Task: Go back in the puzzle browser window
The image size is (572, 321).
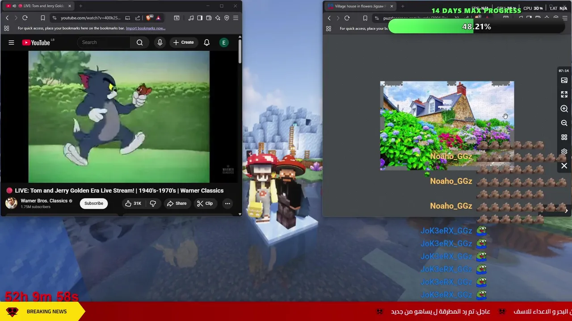Action: click(329, 18)
